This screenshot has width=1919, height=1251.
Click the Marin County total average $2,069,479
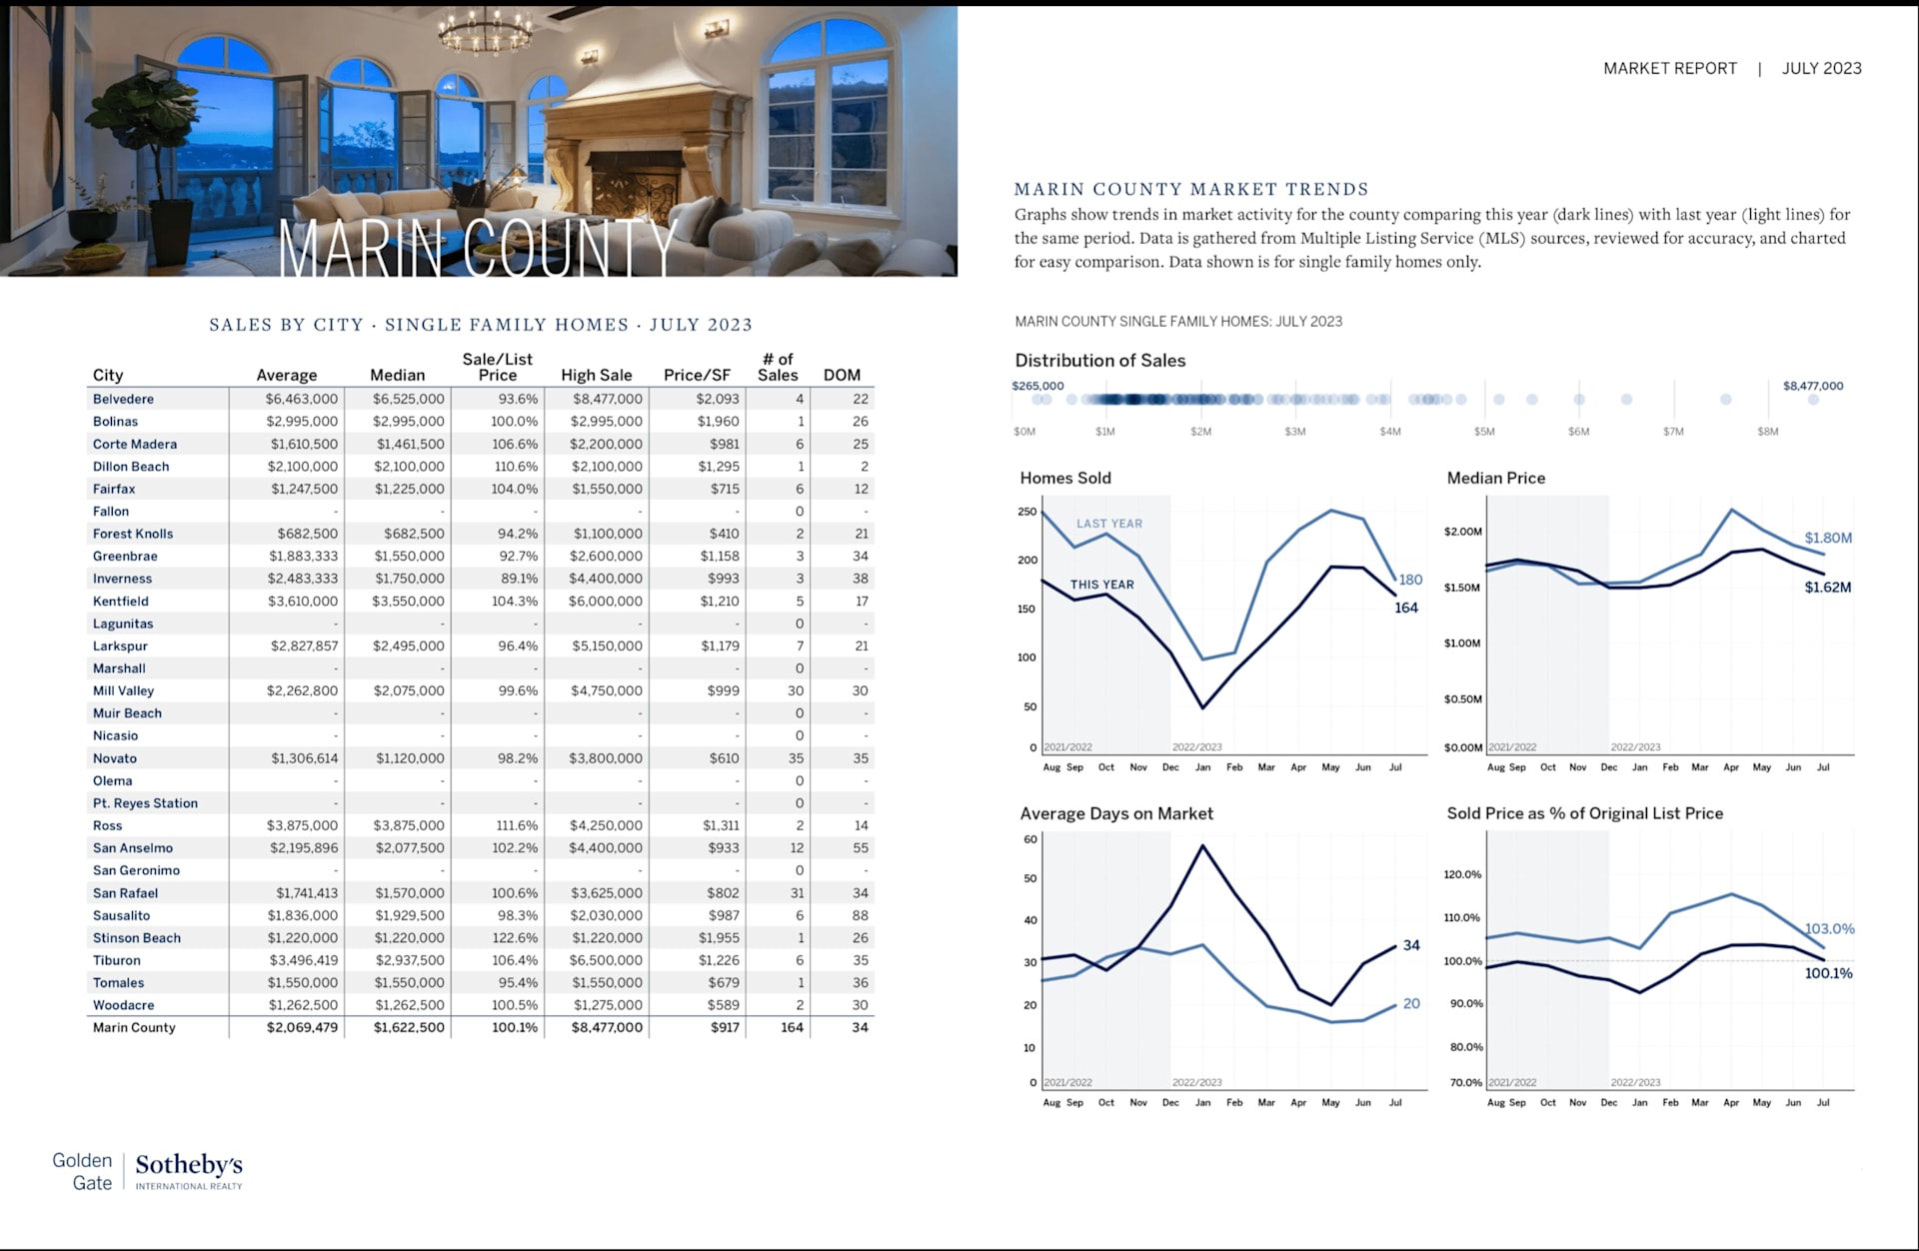point(302,1027)
